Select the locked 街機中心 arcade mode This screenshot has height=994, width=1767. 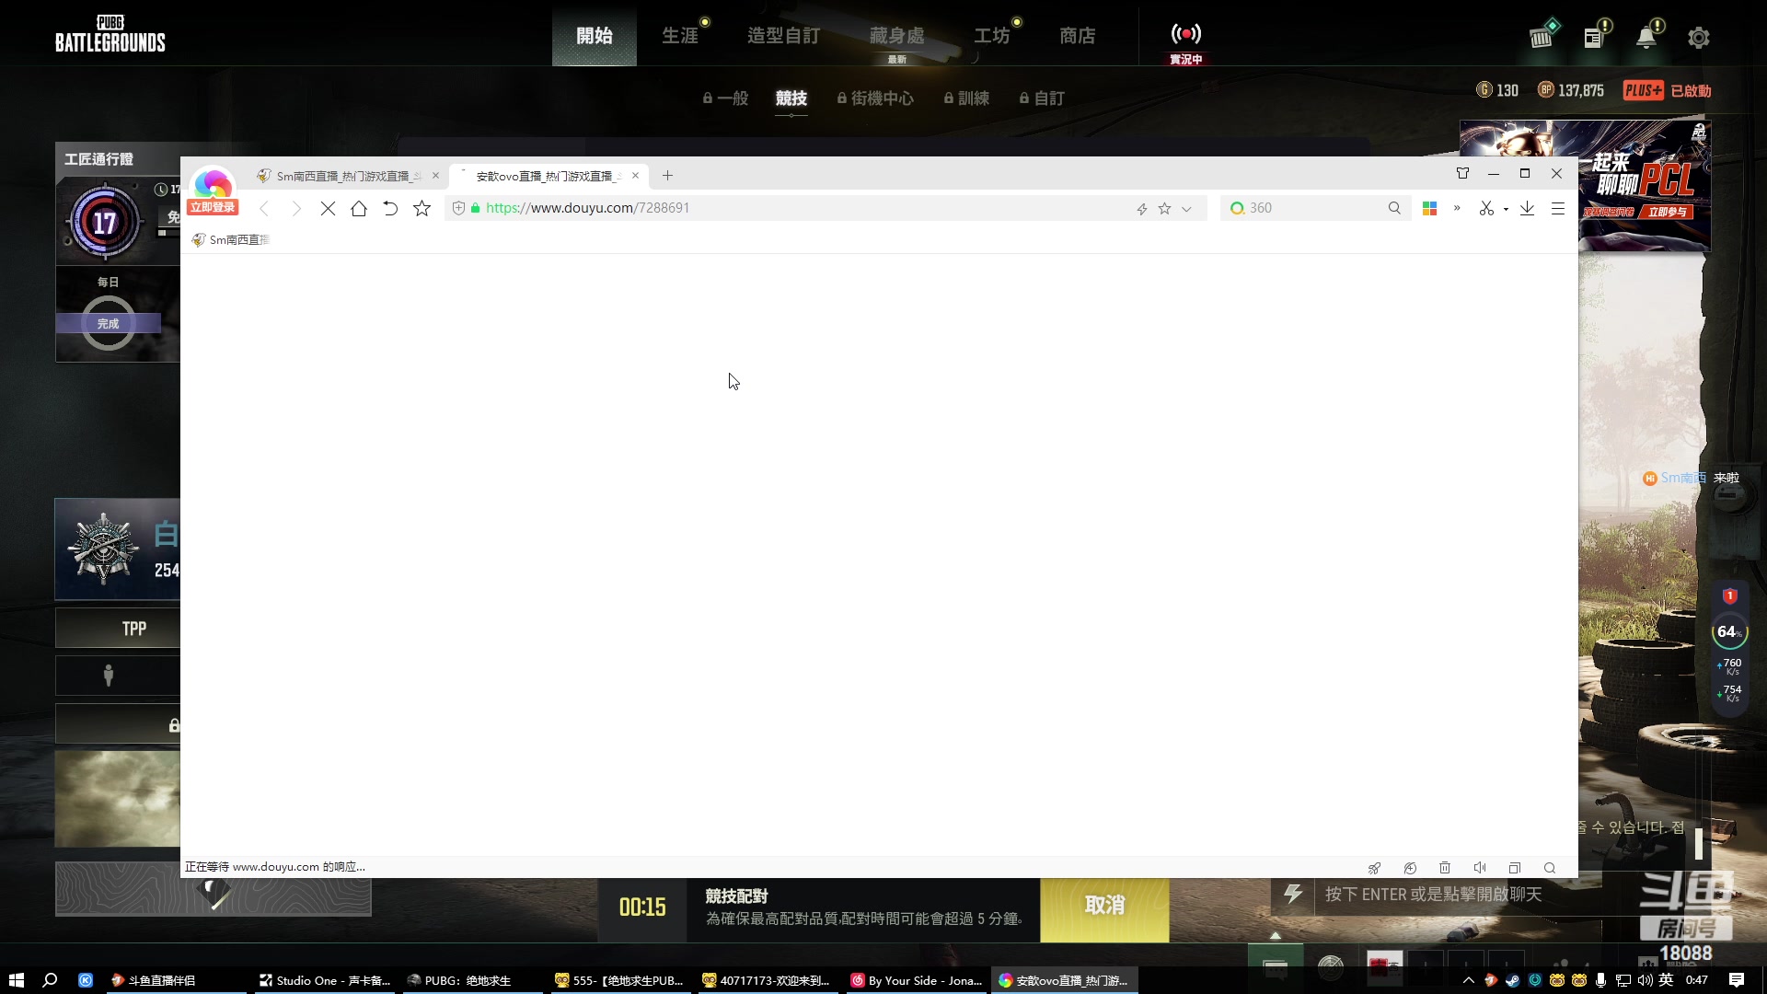tap(875, 98)
